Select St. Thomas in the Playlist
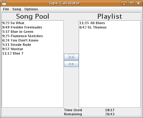The width and height of the screenshot is (143, 118). point(110,27)
